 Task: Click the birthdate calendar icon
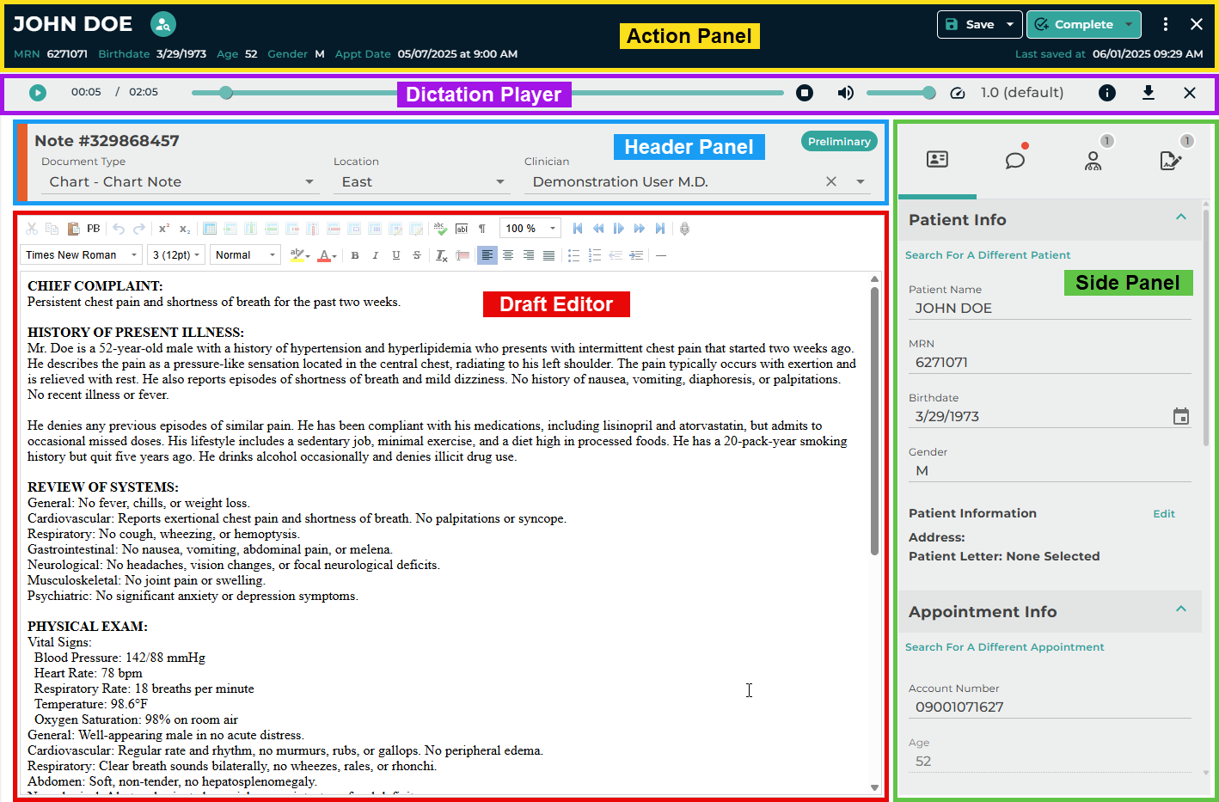(1180, 417)
